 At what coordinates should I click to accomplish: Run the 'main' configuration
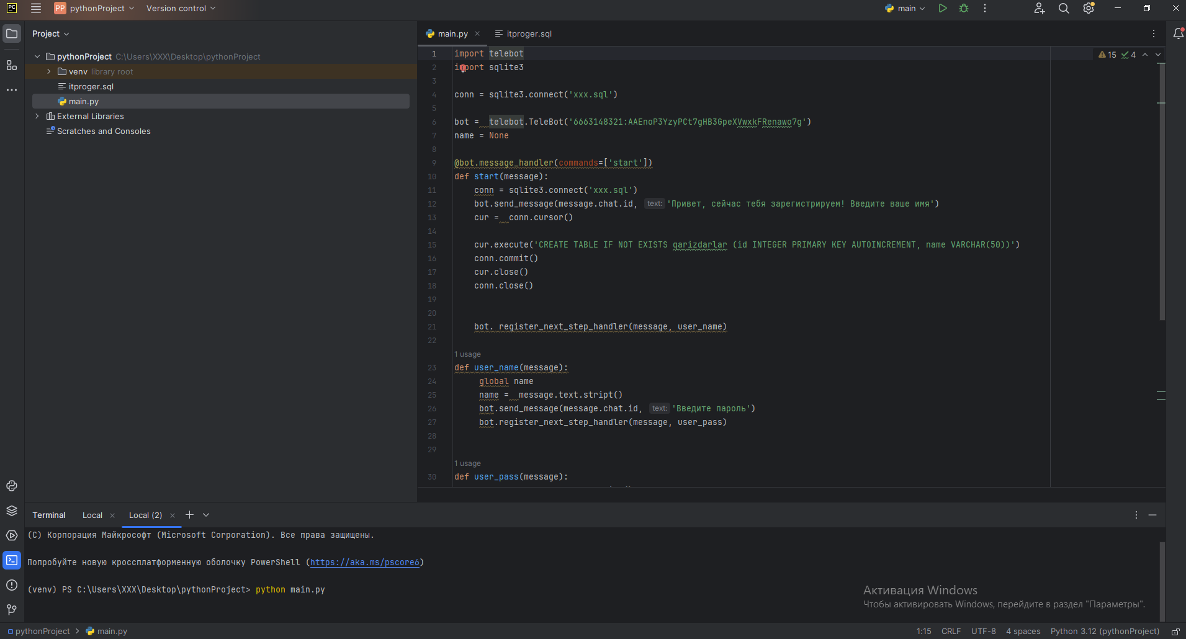943,9
